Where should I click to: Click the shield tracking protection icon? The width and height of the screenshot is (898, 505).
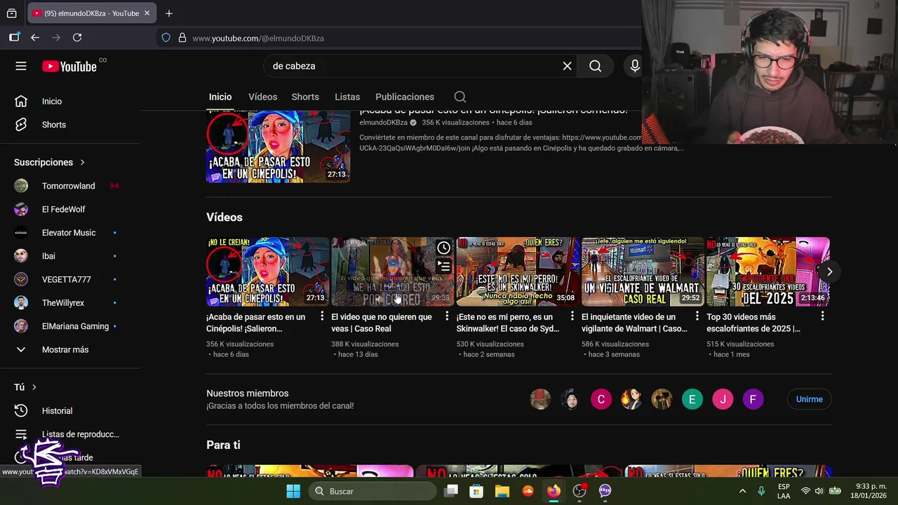pos(166,38)
